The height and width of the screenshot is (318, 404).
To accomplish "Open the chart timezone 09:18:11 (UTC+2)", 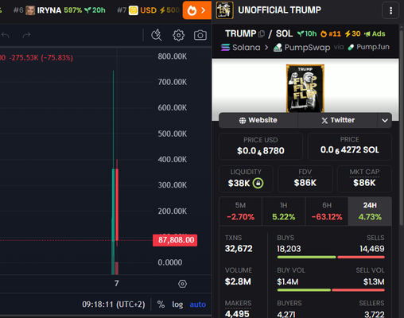I will tap(114, 304).
